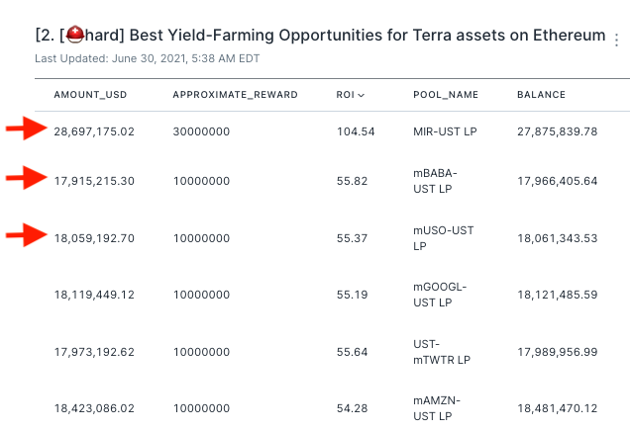Image resolution: width=630 pixels, height=431 pixels.
Task: Click the red emoji in the title
Action: [74, 36]
